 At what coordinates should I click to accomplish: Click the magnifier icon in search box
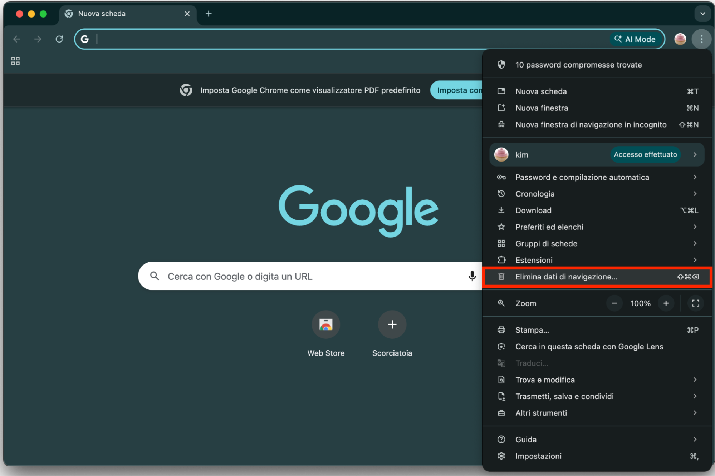(155, 276)
